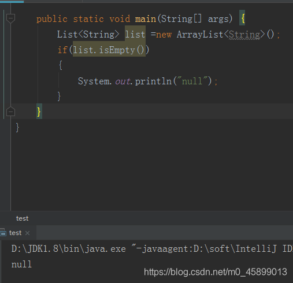The image size is (293, 283).
Task: Click the 'args' parameter
Action: click(218, 19)
